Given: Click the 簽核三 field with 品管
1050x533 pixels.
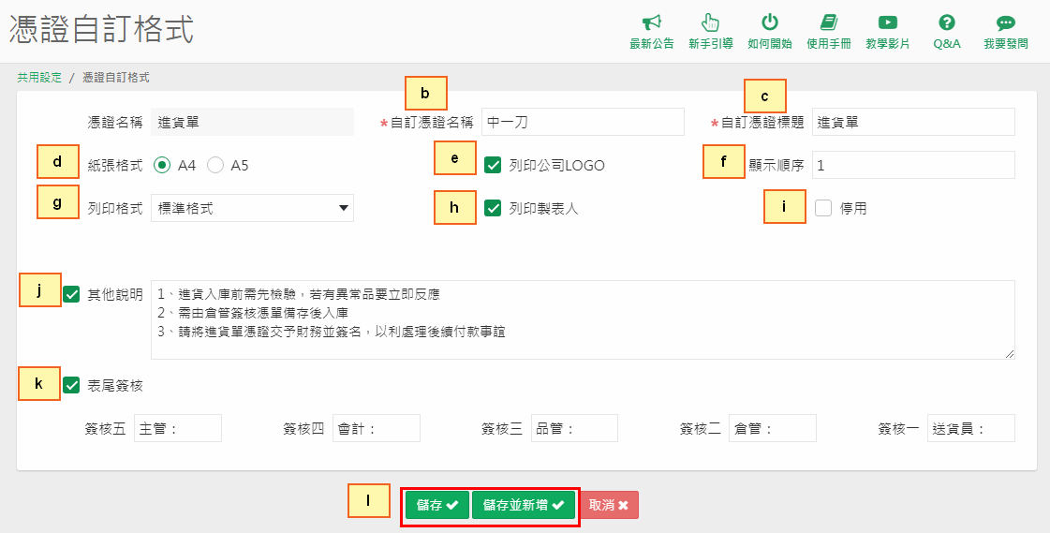Looking at the screenshot, I should coord(574,428).
